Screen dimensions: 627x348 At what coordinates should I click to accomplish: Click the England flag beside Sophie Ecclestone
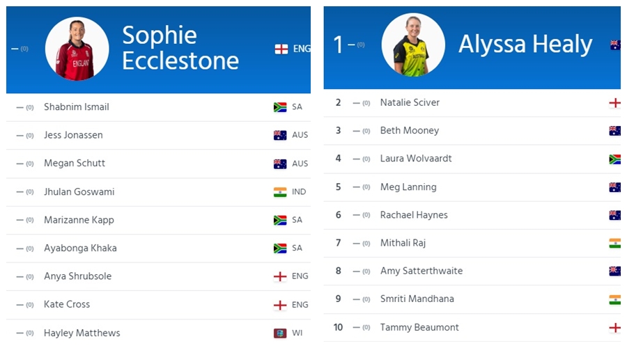tap(281, 49)
